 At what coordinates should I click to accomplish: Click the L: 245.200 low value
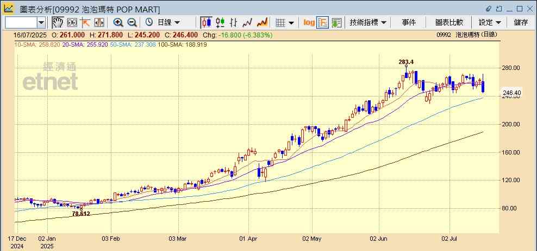click(143, 35)
